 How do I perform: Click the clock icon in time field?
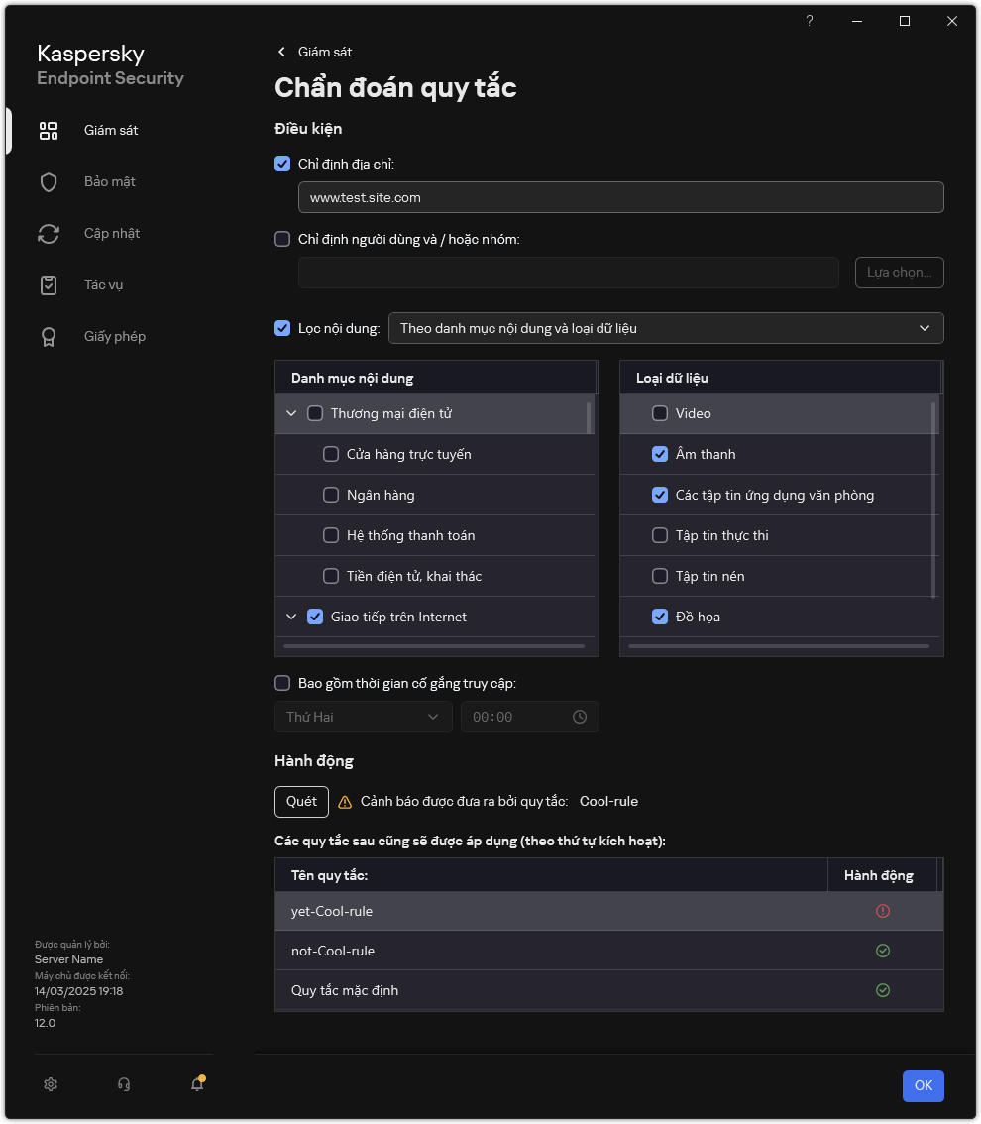click(580, 717)
